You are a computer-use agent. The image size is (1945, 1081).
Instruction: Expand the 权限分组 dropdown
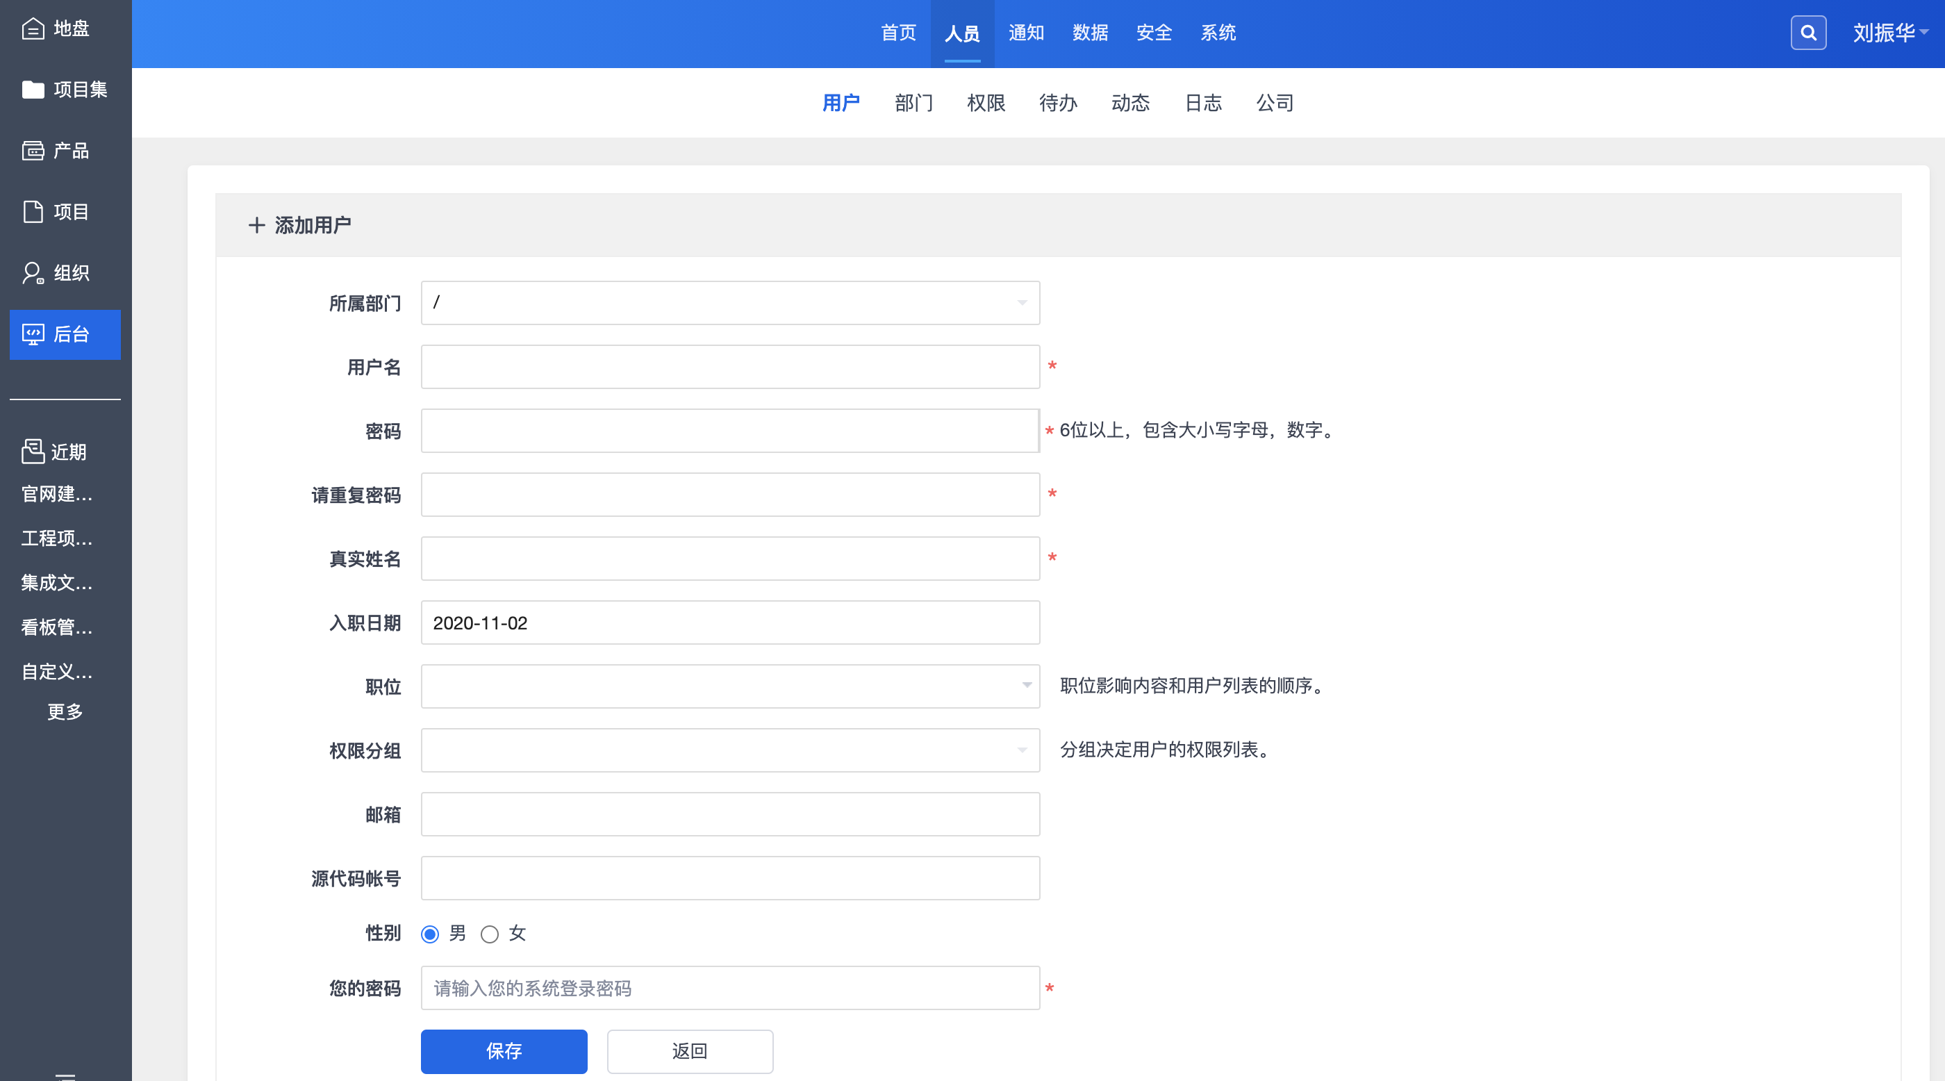pyautogui.click(x=729, y=750)
